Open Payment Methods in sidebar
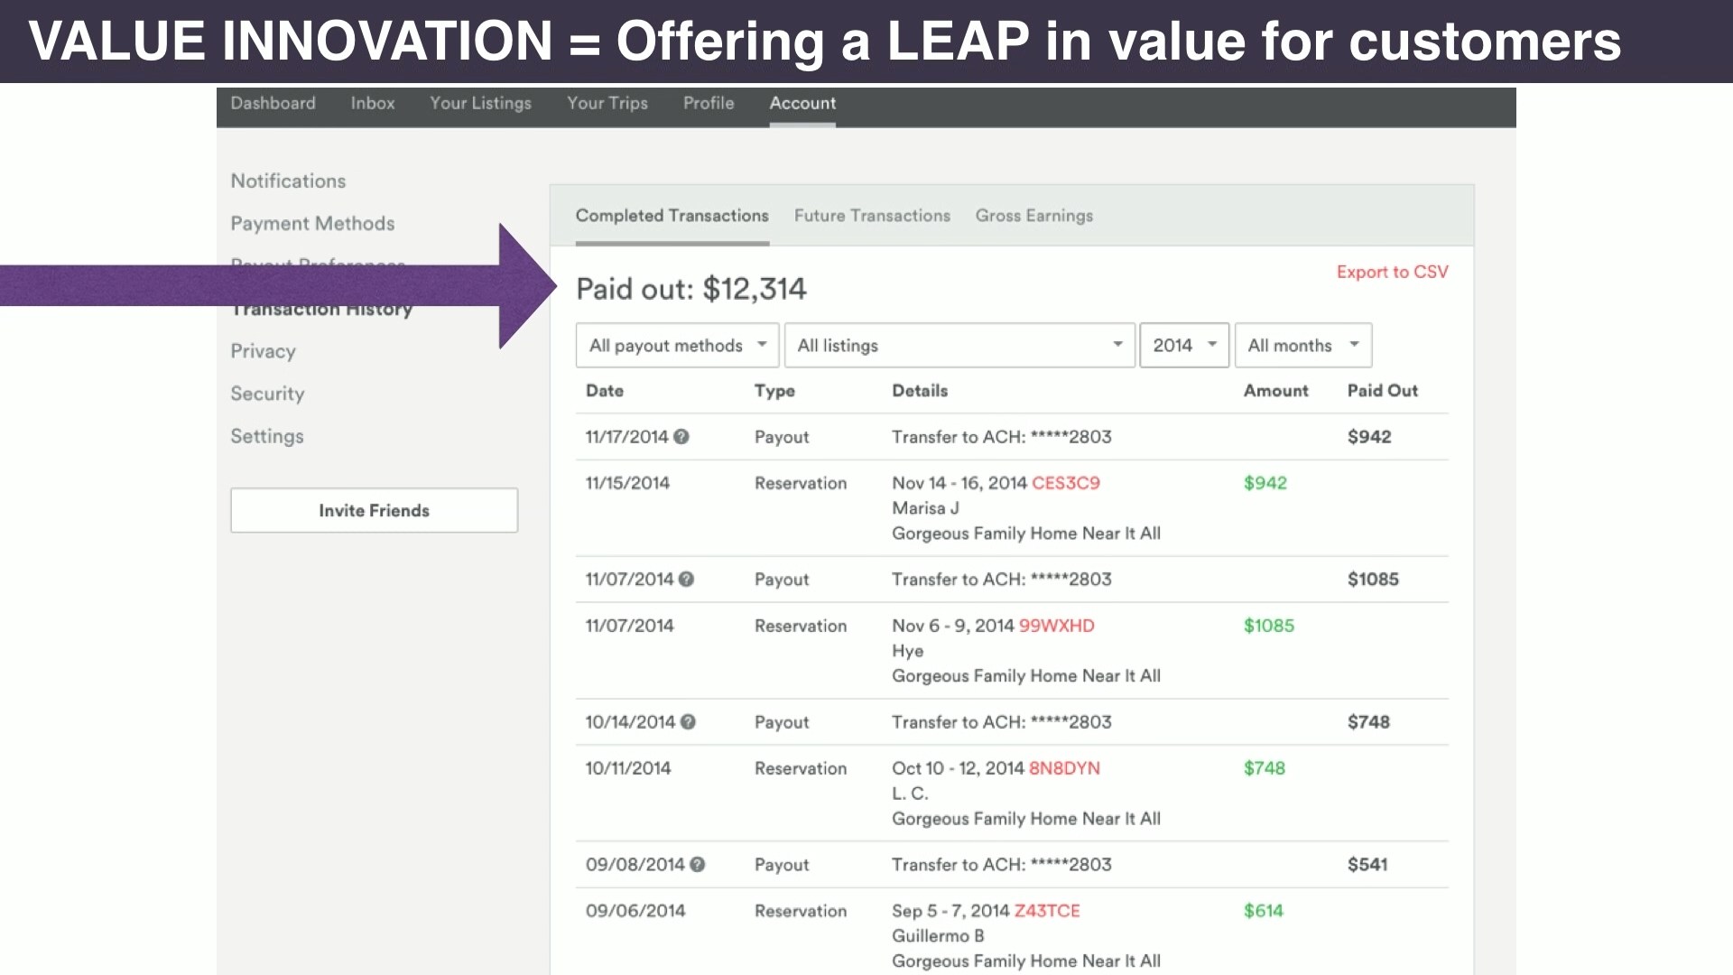This screenshot has height=975, width=1733. click(312, 224)
